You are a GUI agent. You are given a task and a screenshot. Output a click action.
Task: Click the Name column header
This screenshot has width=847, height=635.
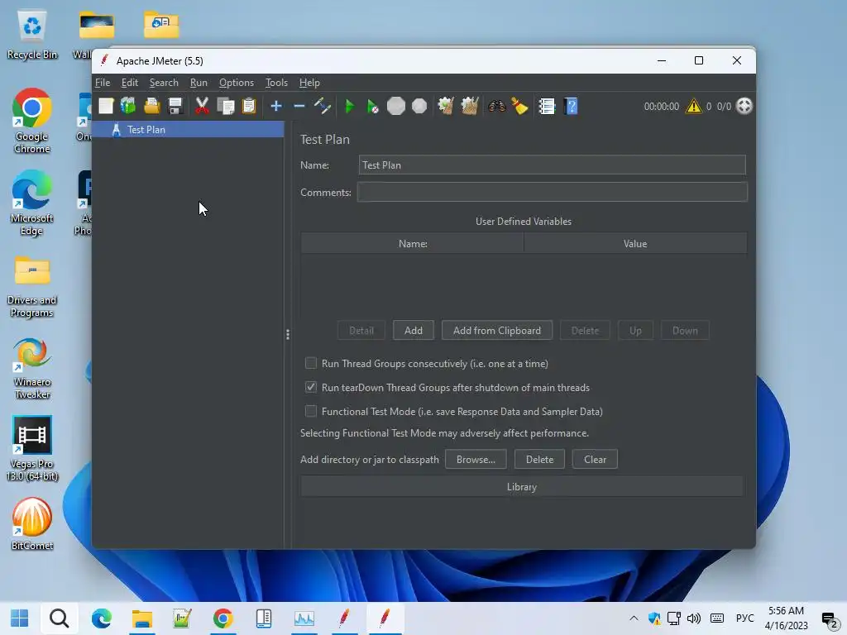click(413, 244)
